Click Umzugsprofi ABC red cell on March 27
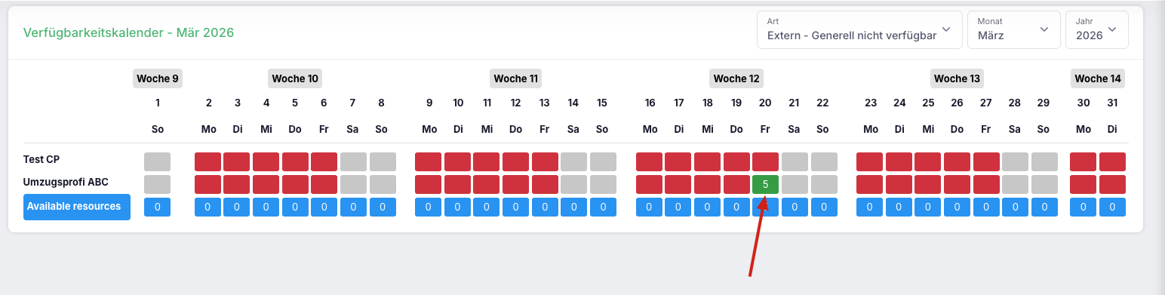1165x295 pixels. click(986, 184)
